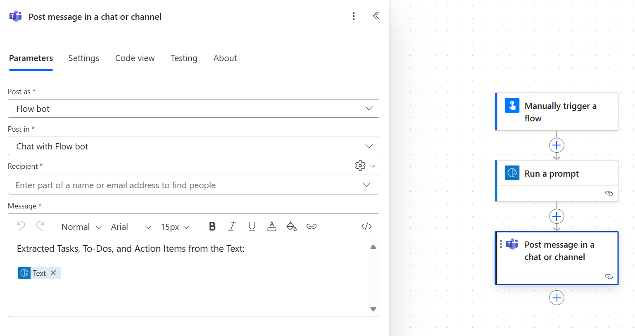Select the Manually trigger a flow card

[557, 111]
